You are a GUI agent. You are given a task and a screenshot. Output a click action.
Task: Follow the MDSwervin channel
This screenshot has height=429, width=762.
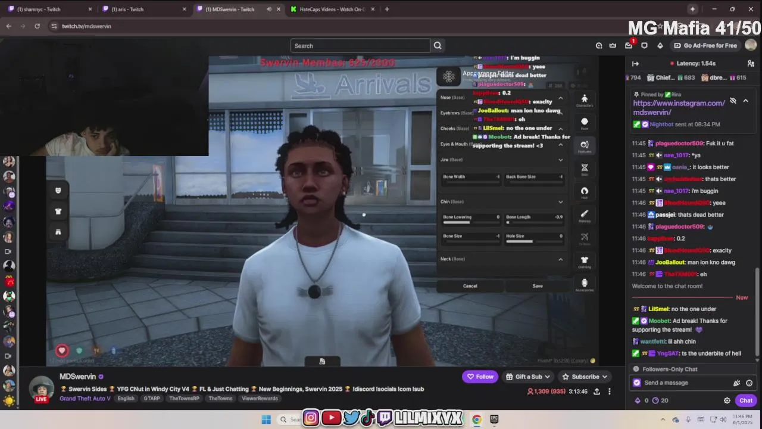480,377
